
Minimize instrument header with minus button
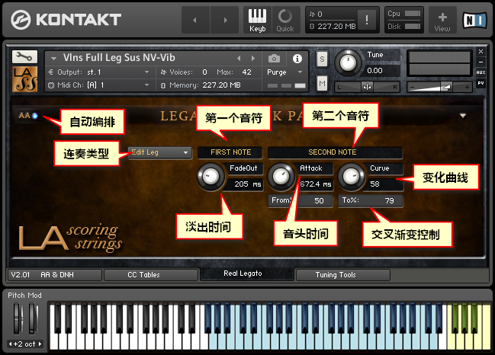point(481,62)
